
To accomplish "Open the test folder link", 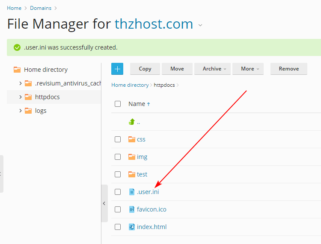I will [142, 174].
